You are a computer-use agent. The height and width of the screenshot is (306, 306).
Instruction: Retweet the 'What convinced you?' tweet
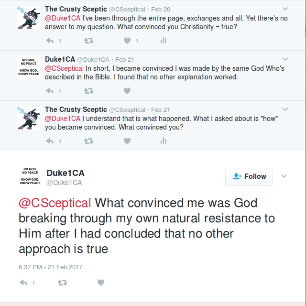click(x=89, y=141)
